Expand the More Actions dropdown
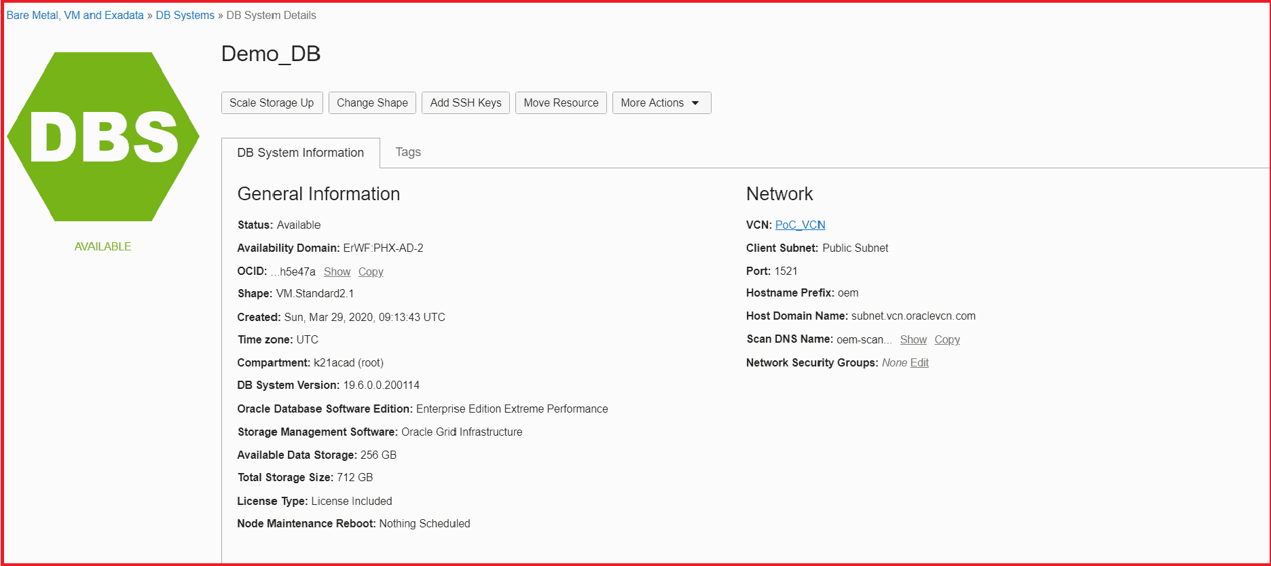The height and width of the screenshot is (566, 1271). (x=661, y=103)
